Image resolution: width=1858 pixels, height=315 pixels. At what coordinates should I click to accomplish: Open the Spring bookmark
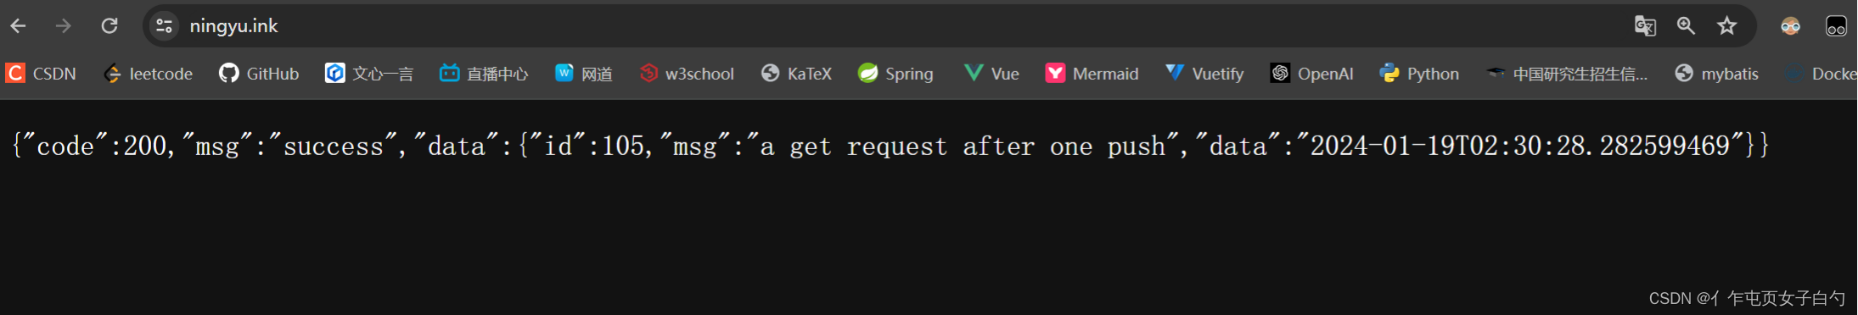(x=895, y=74)
